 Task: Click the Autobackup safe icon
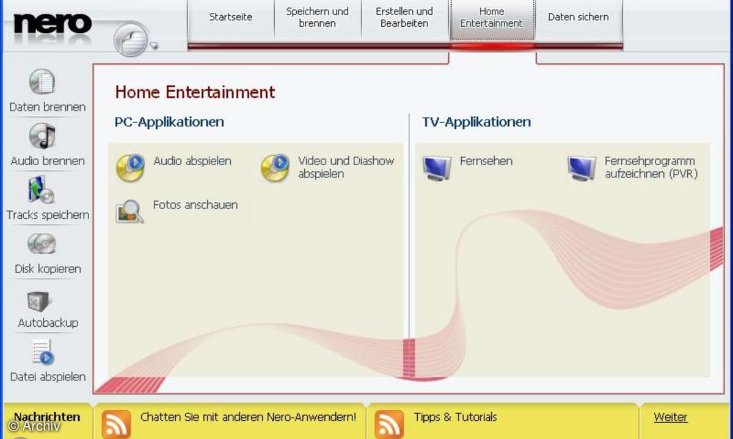coord(40,301)
